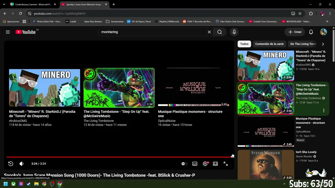The width and height of the screenshot is (335, 188).
Task: Close the Spooky's Jump Scare Mansion tab
Action: (x=106, y=4)
